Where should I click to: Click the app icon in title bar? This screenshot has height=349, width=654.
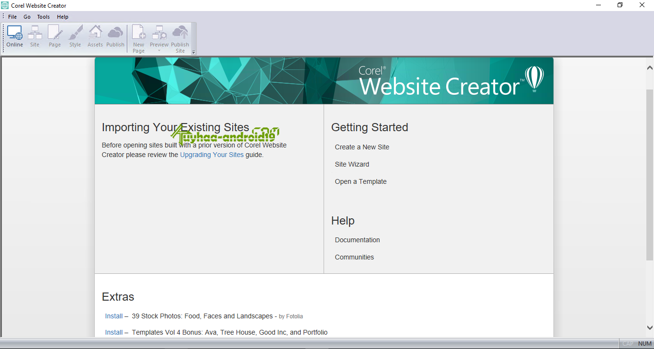pyautogui.click(x=5, y=5)
